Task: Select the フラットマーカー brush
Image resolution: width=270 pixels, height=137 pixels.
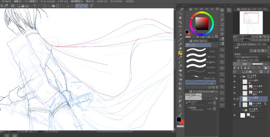Action: 200,77
